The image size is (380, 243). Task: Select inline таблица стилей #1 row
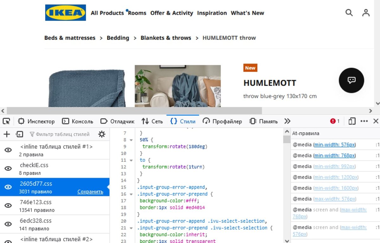[x=55, y=150]
